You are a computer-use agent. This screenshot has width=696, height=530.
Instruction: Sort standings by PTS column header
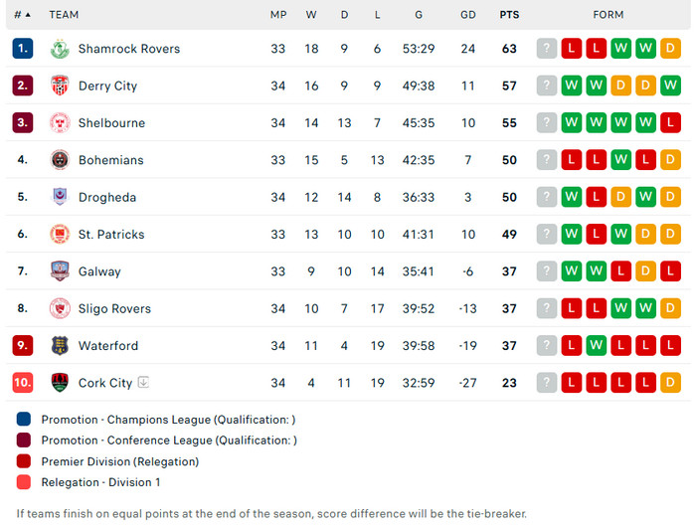[x=509, y=15]
